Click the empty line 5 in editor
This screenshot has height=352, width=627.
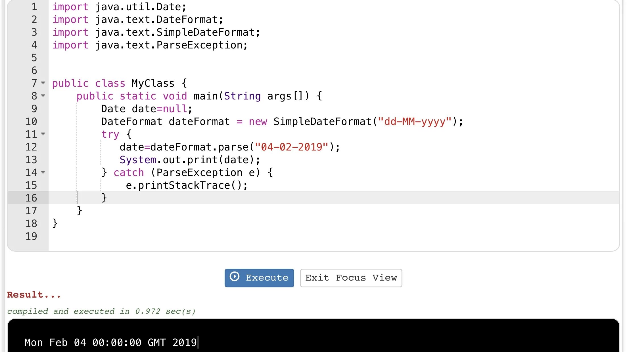pyautogui.click(x=334, y=58)
